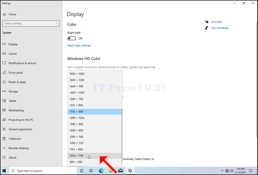Choose 1280 × 1024 resolution
This screenshot has width=258, height=175.
pos(95,118)
